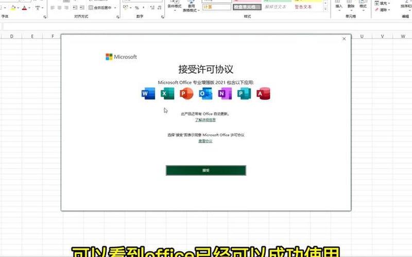412x257 pixels.
Task: Select column U header
Action: click(362, 36)
